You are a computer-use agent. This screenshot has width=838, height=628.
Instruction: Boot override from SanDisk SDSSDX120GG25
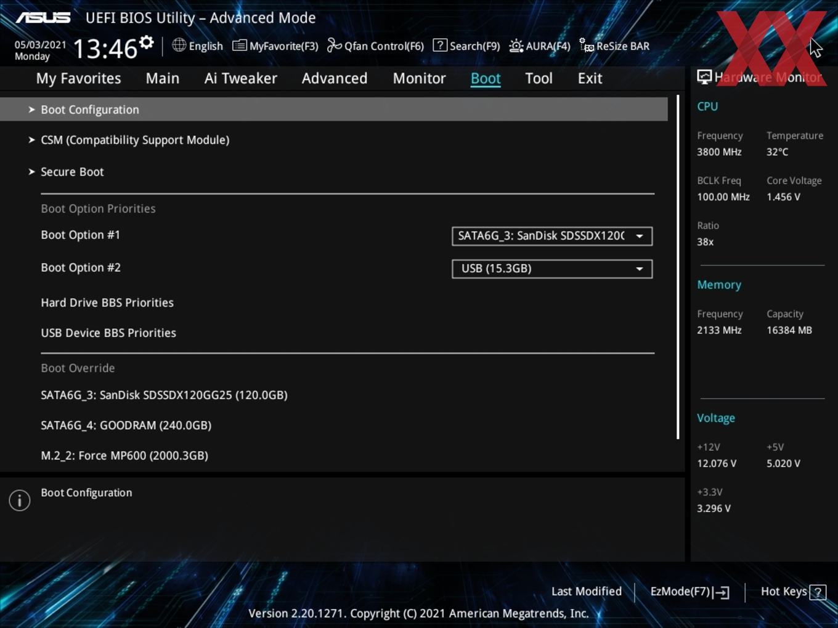tap(164, 395)
